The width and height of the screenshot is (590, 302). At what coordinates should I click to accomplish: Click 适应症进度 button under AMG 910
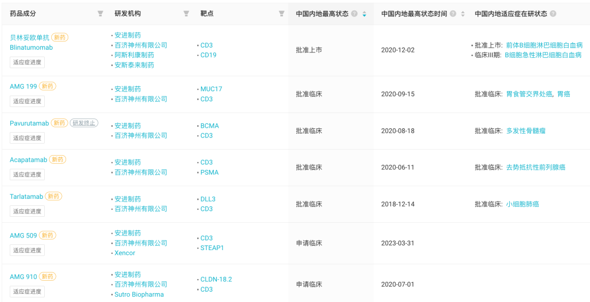[x=27, y=292]
